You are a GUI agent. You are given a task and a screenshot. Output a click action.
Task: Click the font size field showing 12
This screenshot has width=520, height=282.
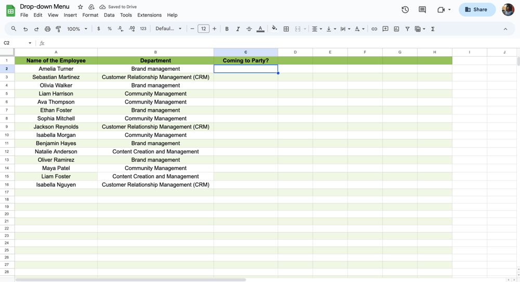coord(203,29)
